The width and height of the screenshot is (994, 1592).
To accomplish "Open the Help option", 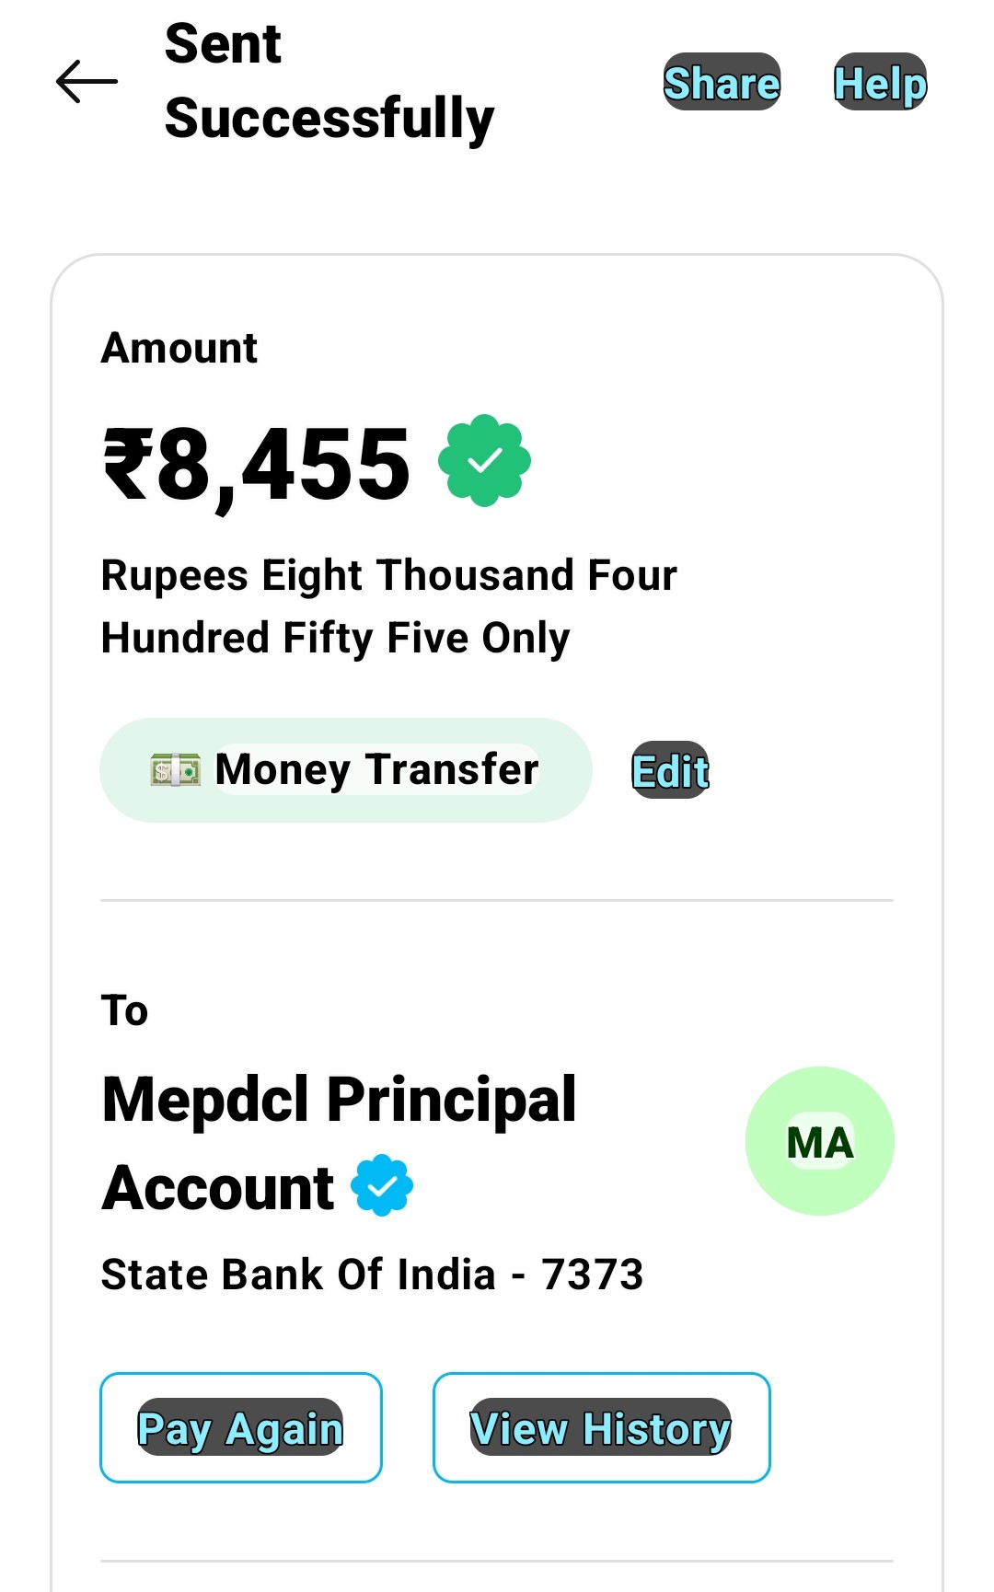I will click(x=880, y=83).
